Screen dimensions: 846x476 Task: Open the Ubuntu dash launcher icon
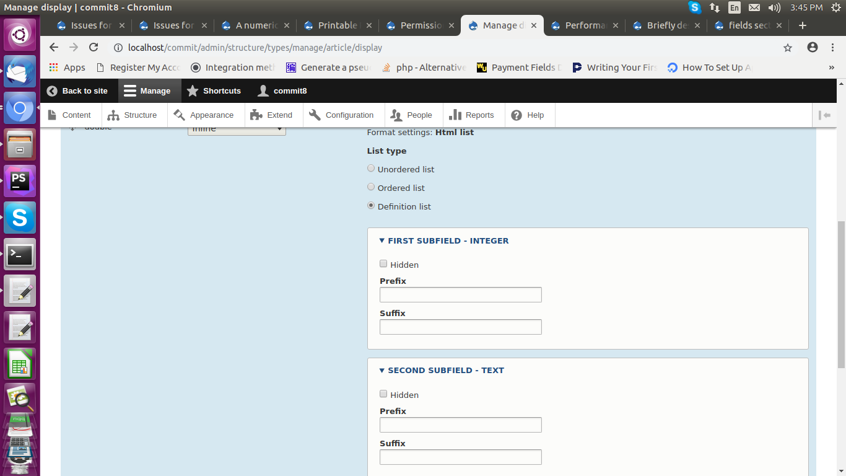20,33
